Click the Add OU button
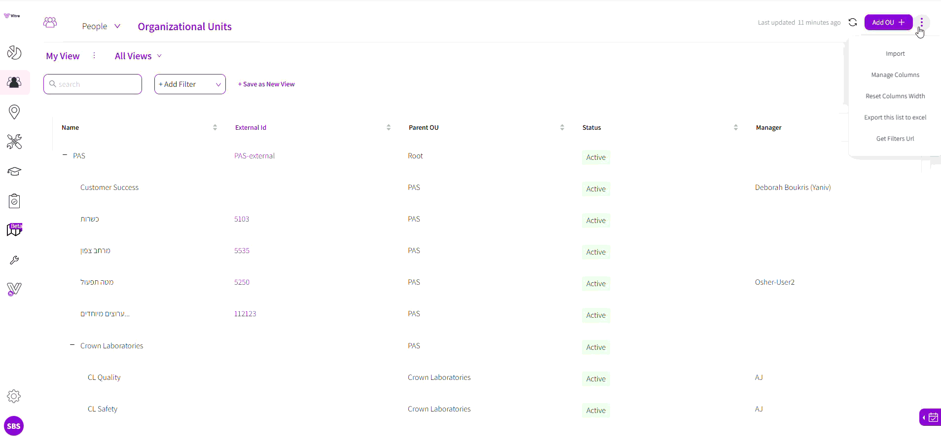 pyautogui.click(x=888, y=22)
